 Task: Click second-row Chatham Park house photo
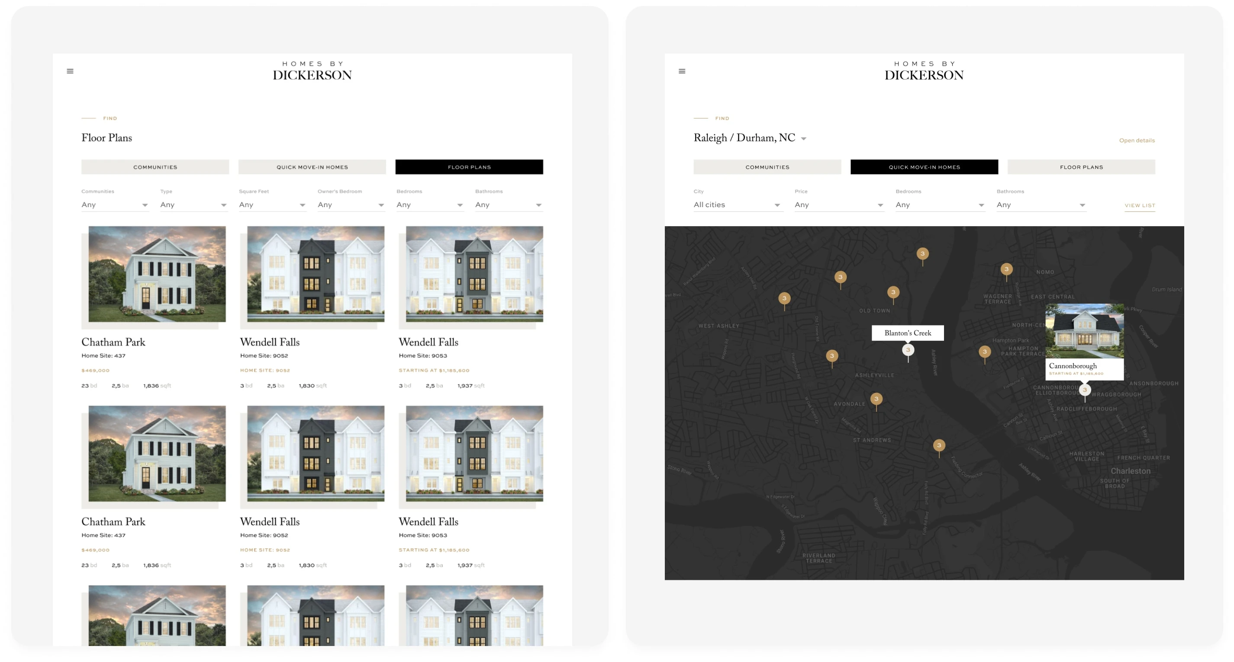point(157,454)
